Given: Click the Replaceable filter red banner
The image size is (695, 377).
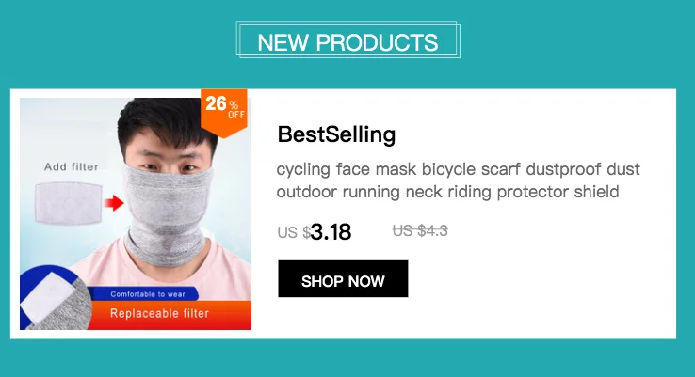Looking at the screenshot, I should click(x=170, y=315).
